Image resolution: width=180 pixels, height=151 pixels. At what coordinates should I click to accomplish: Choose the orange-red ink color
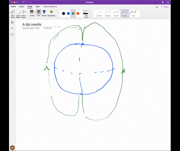click(x=78, y=13)
